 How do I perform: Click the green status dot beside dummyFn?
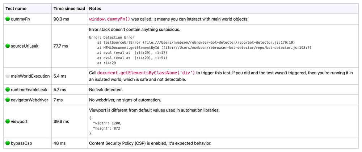tap(8, 19)
